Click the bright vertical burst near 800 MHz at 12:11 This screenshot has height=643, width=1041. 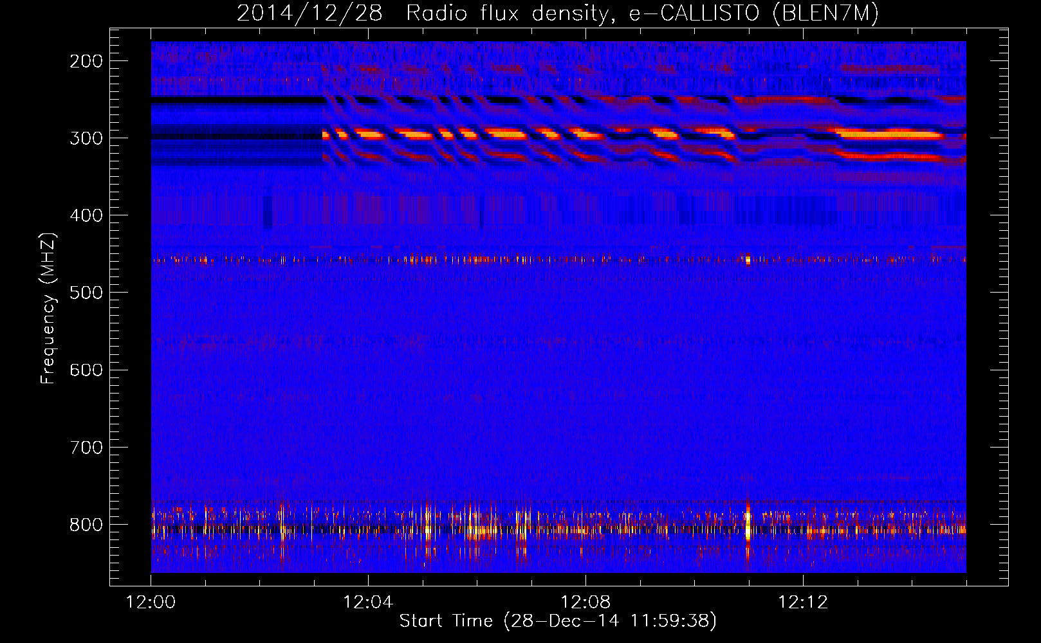(x=748, y=524)
